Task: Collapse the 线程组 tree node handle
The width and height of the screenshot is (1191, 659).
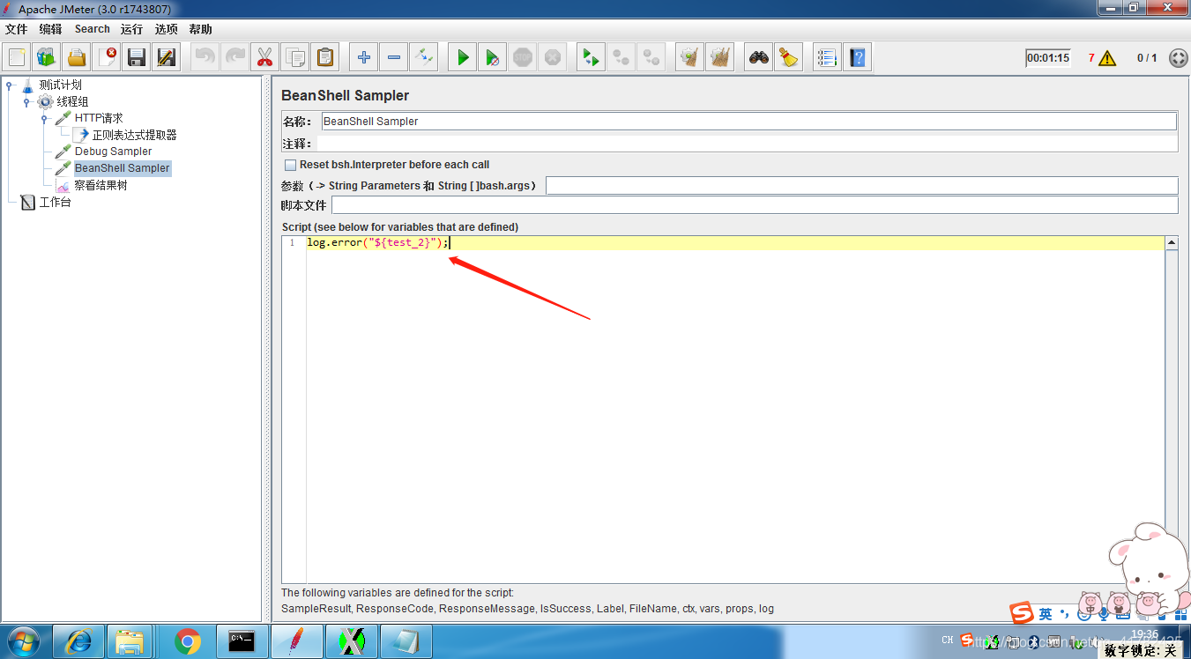Action: tap(26, 102)
